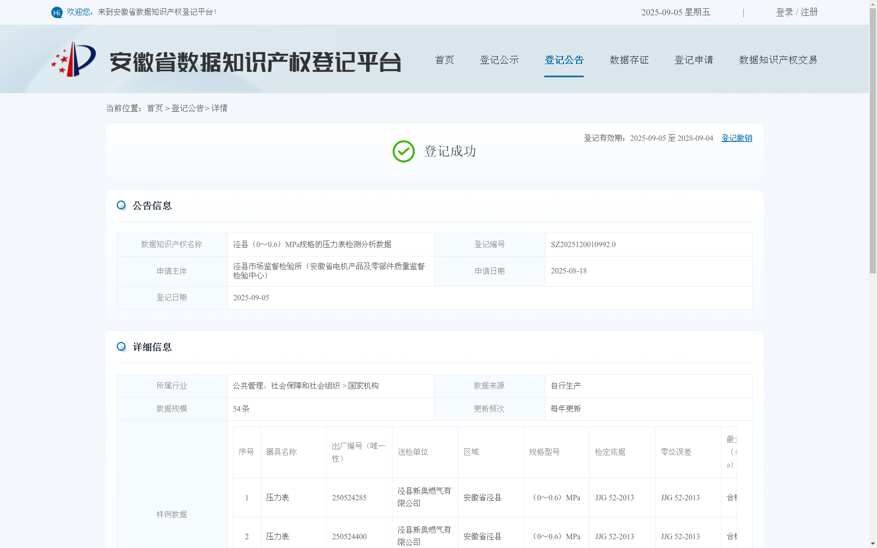Click the 序号 column header
This screenshot has height=548, width=877.
(246, 452)
